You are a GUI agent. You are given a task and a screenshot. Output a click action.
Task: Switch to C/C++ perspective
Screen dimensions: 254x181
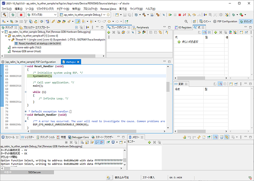coord(205,21)
